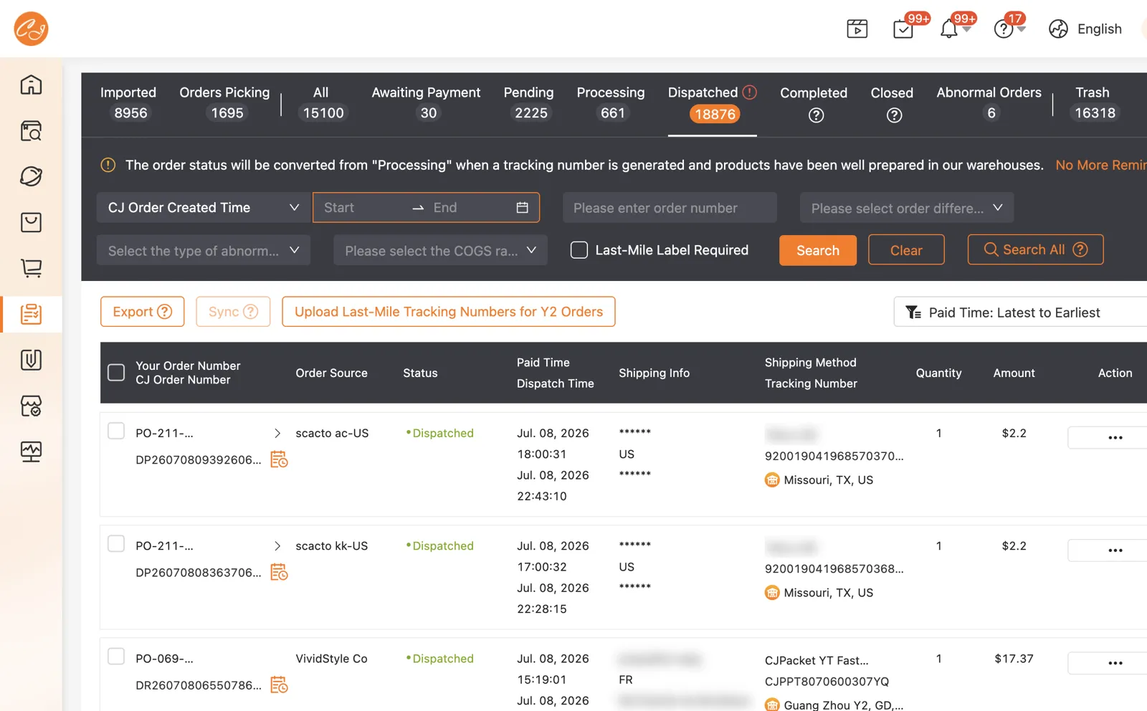
Task: Click the globe language icon
Action: (1058, 29)
